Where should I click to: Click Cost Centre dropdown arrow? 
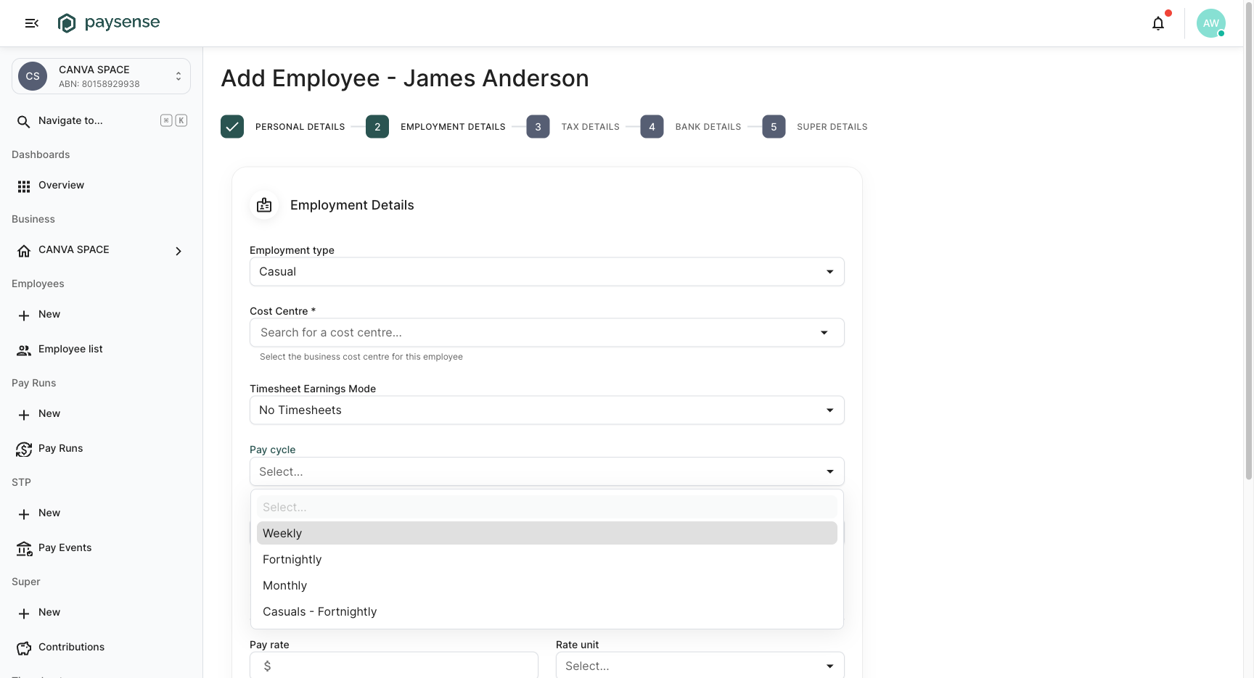point(824,333)
